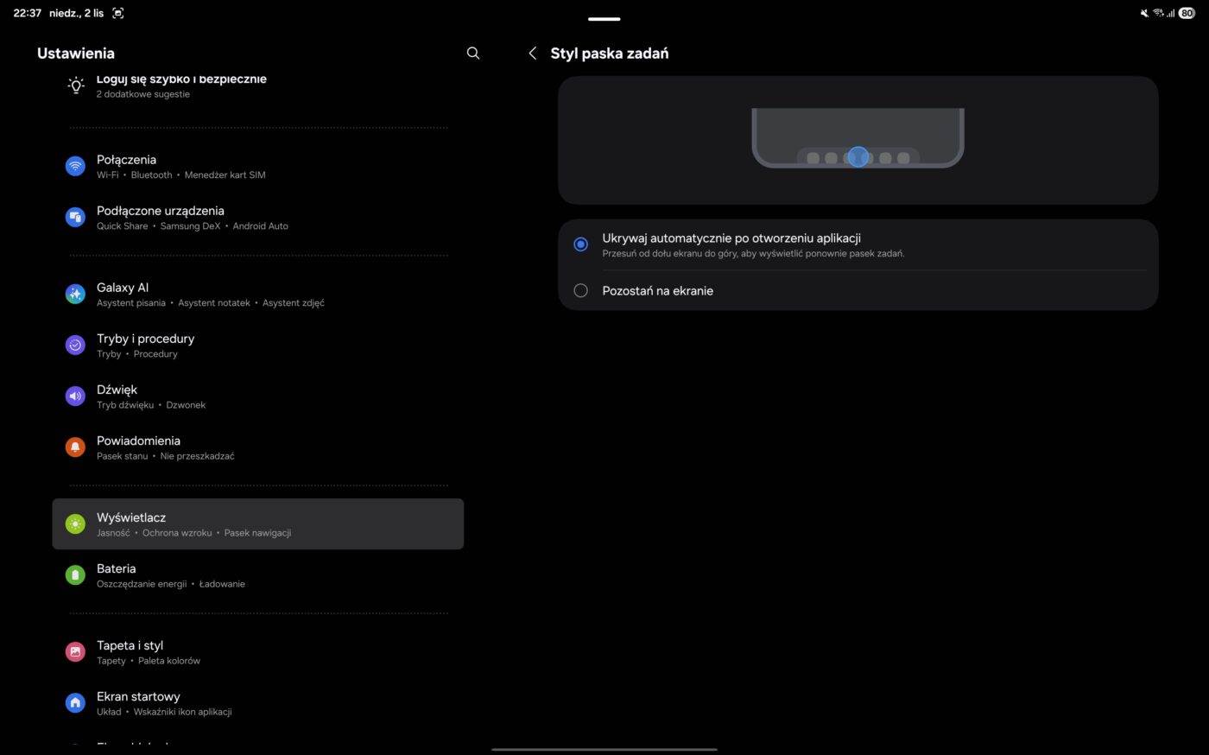Image resolution: width=1209 pixels, height=755 pixels.
Task: Tap the Tryby i procedury icon
Action: [x=76, y=345]
